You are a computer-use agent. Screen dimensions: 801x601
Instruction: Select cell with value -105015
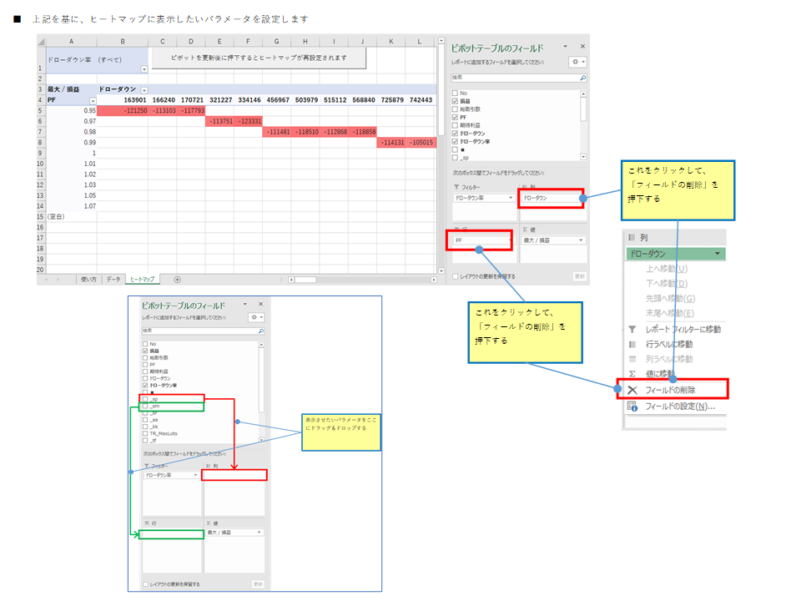(x=421, y=143)
